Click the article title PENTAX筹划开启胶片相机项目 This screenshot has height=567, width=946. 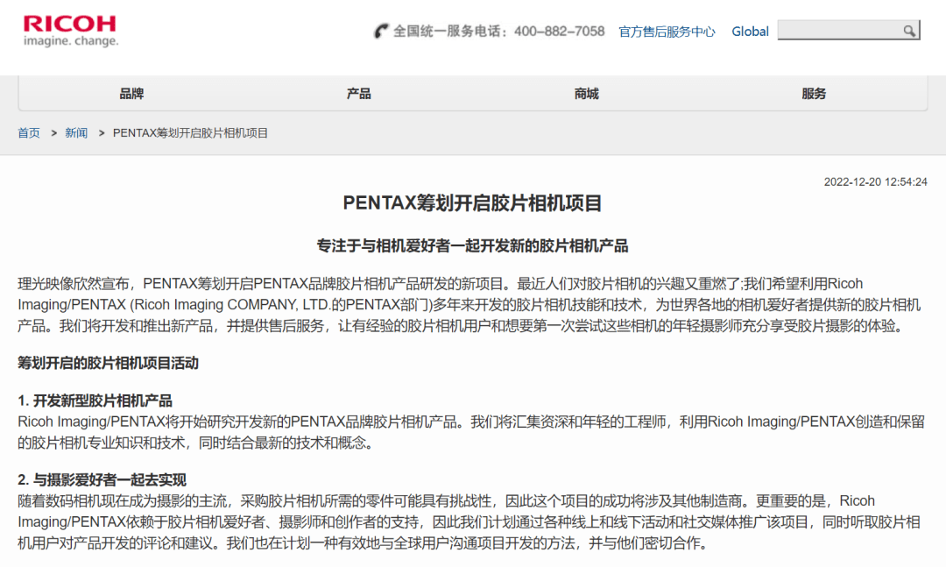472,203
